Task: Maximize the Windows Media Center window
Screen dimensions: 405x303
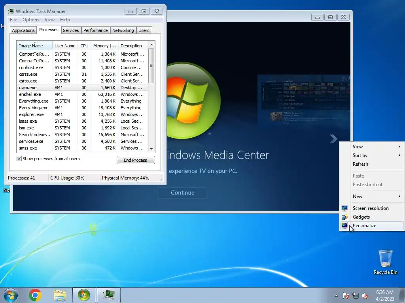Action: point(330,17)
